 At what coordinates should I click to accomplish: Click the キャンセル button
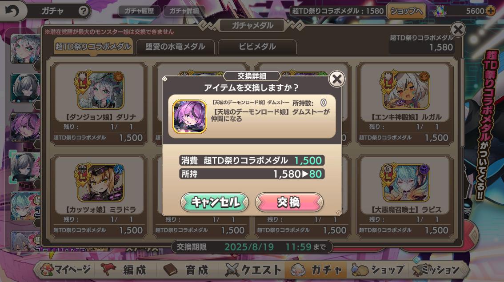point(215,202)
